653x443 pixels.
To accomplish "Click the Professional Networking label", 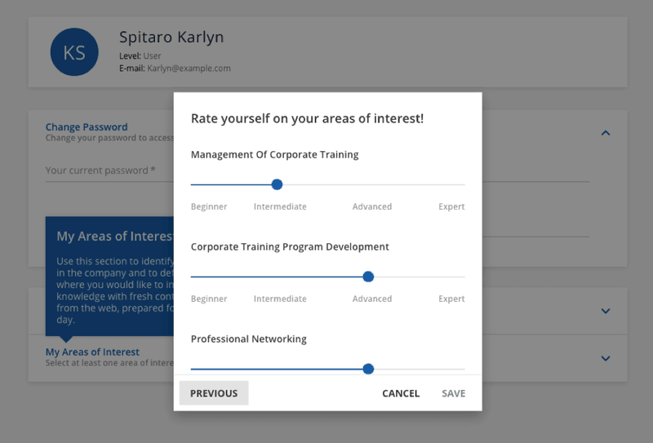I will click(x=249, y=339).
